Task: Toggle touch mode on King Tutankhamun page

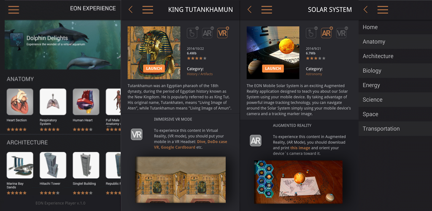Action: [192, 33]
